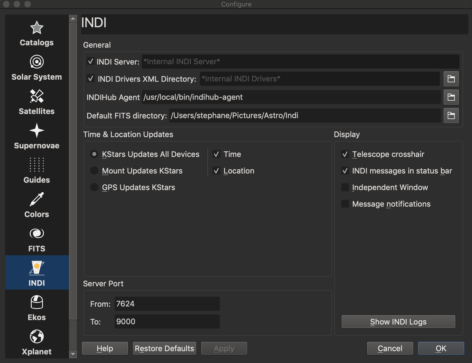Select the INDI settings icon
The width and height of the screenshot is (472, 363).
[x=37, y=268]
